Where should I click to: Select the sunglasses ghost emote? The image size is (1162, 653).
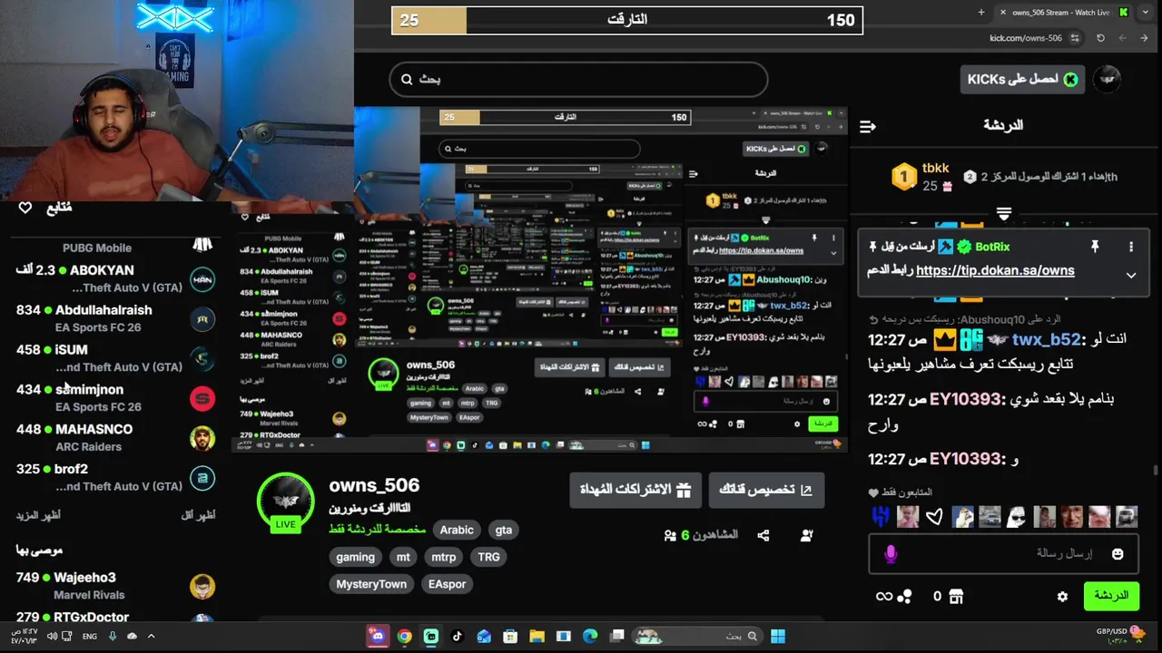click(1017, 517)
